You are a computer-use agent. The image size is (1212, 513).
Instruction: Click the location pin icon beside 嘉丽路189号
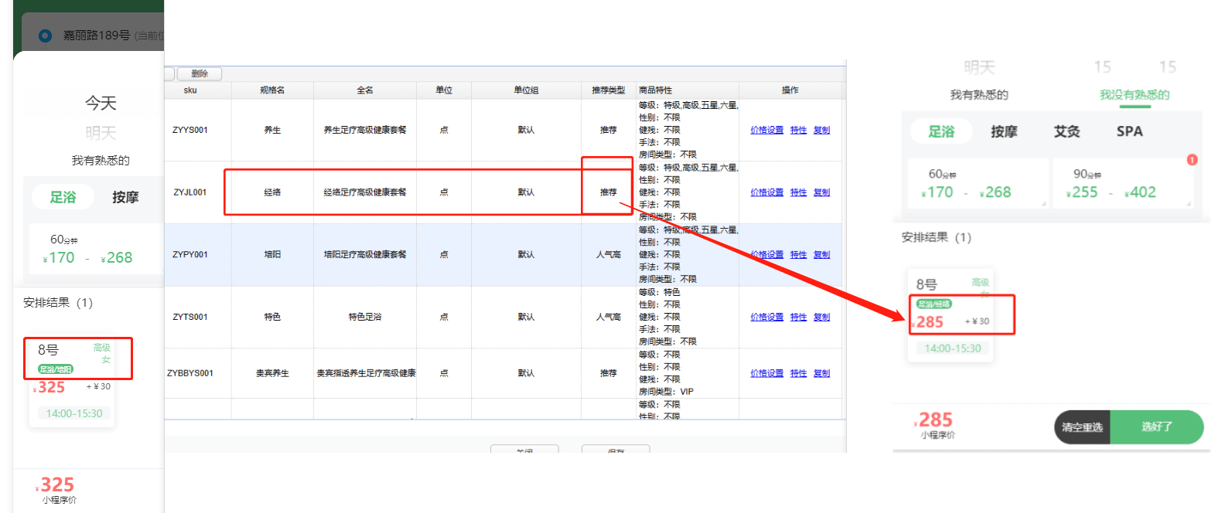click(45, 36)
